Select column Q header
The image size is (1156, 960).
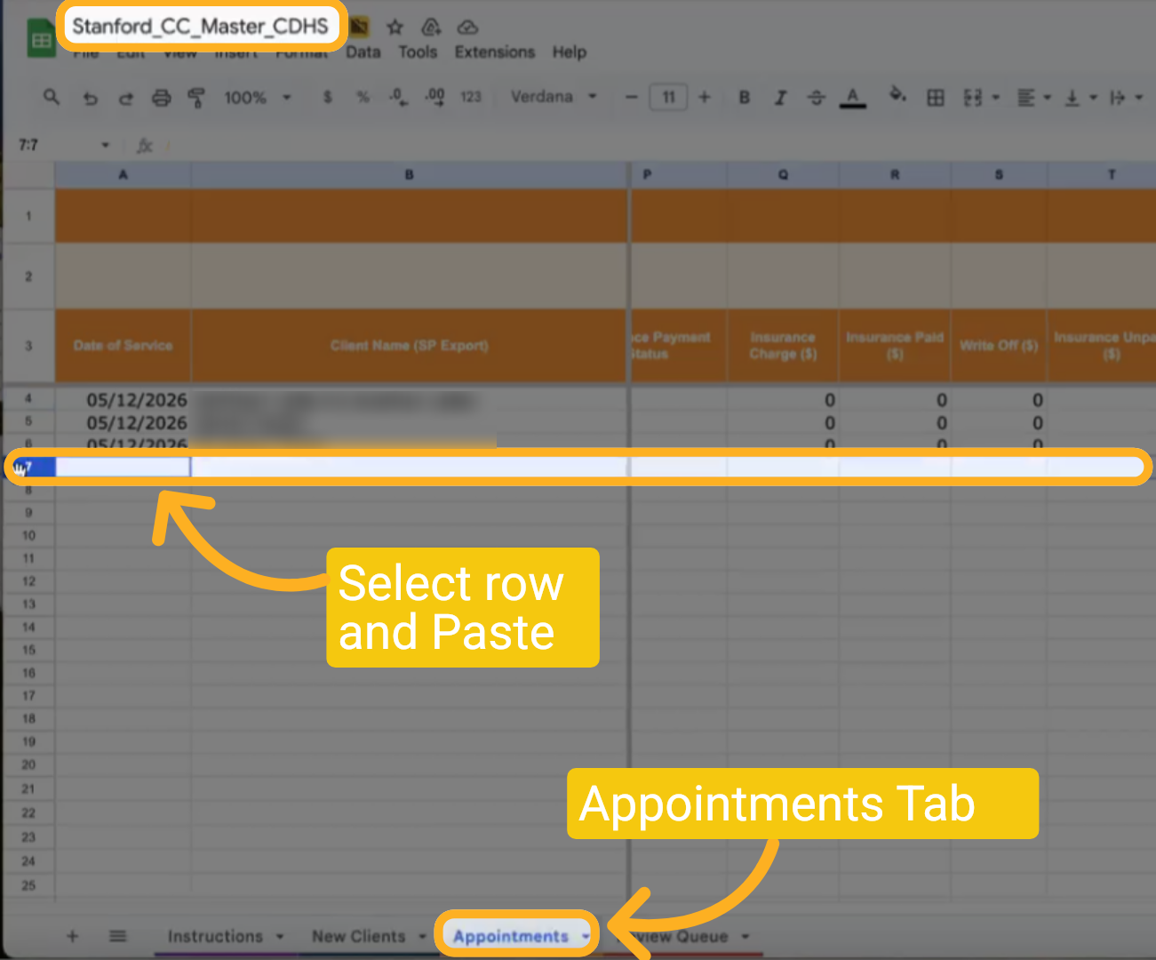(x=783, y=175)
